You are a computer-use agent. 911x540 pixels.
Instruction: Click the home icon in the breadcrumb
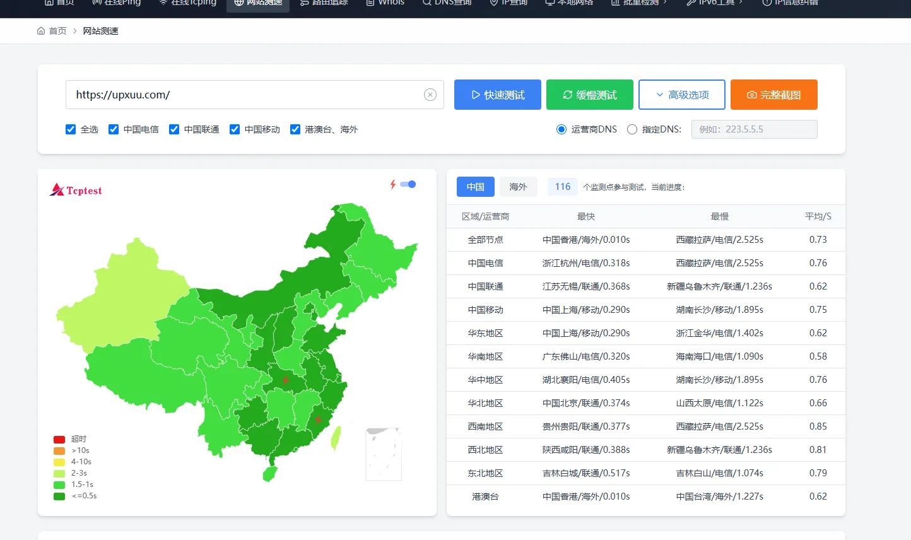coord(41,31)
